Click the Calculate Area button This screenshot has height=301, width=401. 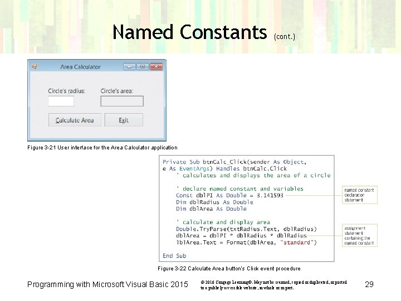(x=75, y=120)
